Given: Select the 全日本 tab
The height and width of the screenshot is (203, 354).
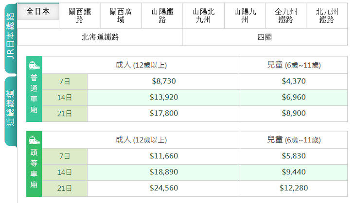Looking at the screenshot, I should (x=39, y=12).
